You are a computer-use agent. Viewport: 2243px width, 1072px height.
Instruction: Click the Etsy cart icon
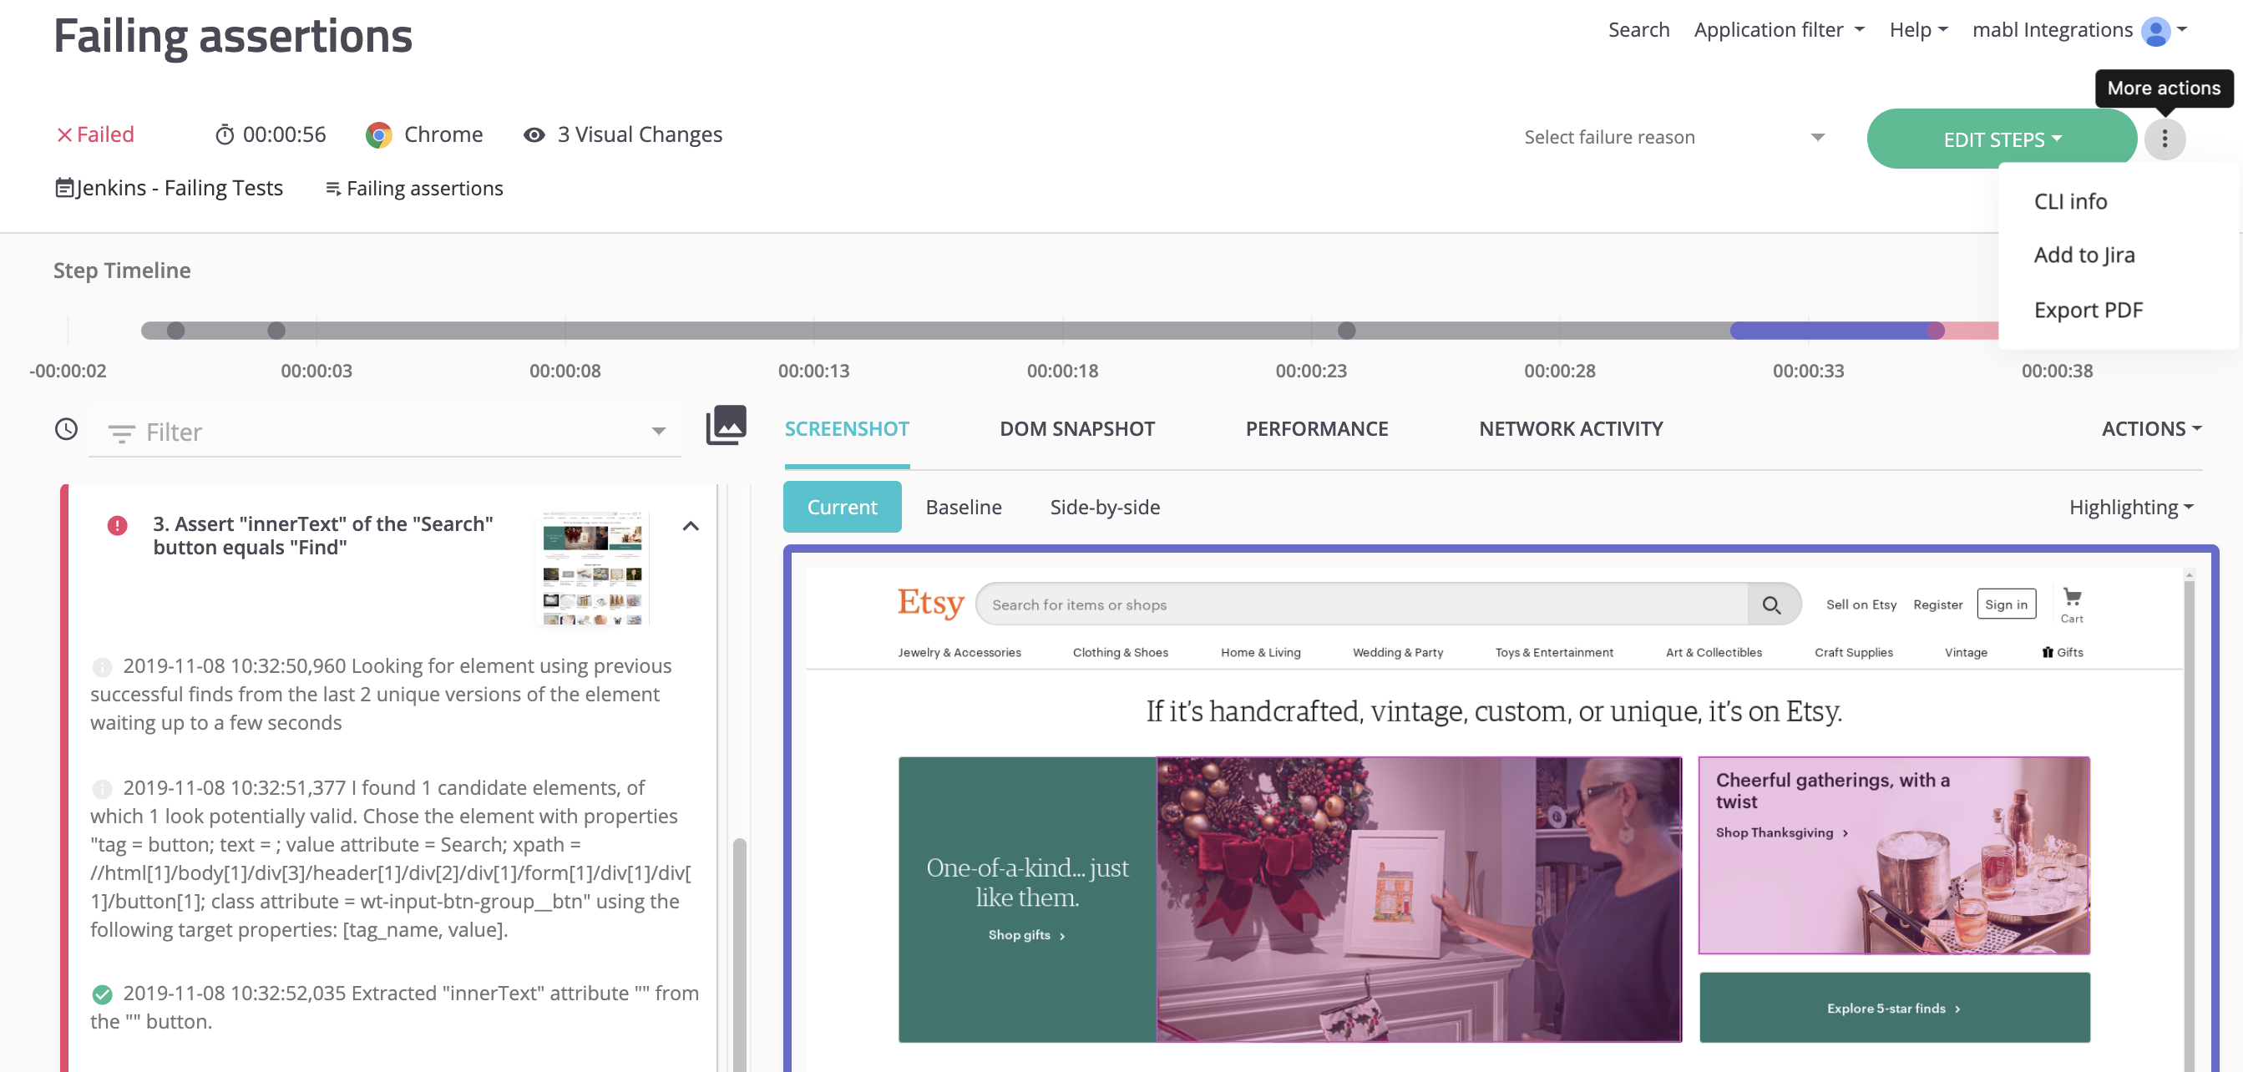pyautogui.click(x=2072, y=599)
